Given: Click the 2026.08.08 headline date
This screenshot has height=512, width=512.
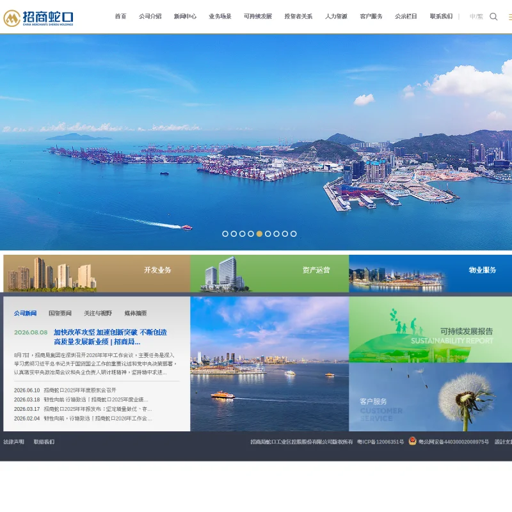Looking at the screenshot, I should (x=31, y=332).
